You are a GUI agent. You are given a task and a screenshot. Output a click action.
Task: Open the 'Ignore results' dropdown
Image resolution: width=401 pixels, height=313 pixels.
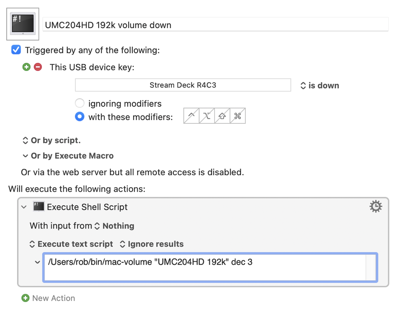tap(152, 244)
